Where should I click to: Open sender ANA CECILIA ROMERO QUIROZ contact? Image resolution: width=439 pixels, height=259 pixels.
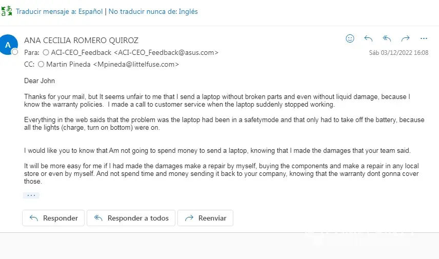[x=81, y=40]
